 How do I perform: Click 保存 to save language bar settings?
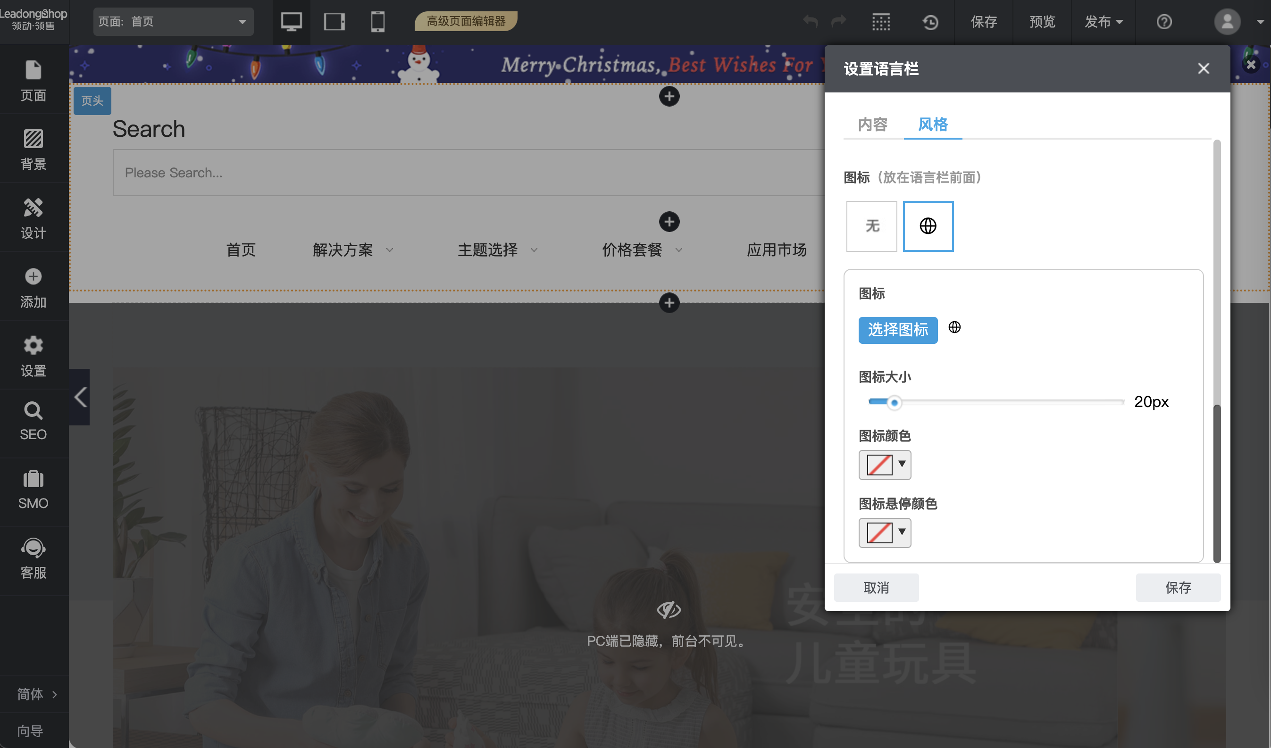click(1178, 587)
